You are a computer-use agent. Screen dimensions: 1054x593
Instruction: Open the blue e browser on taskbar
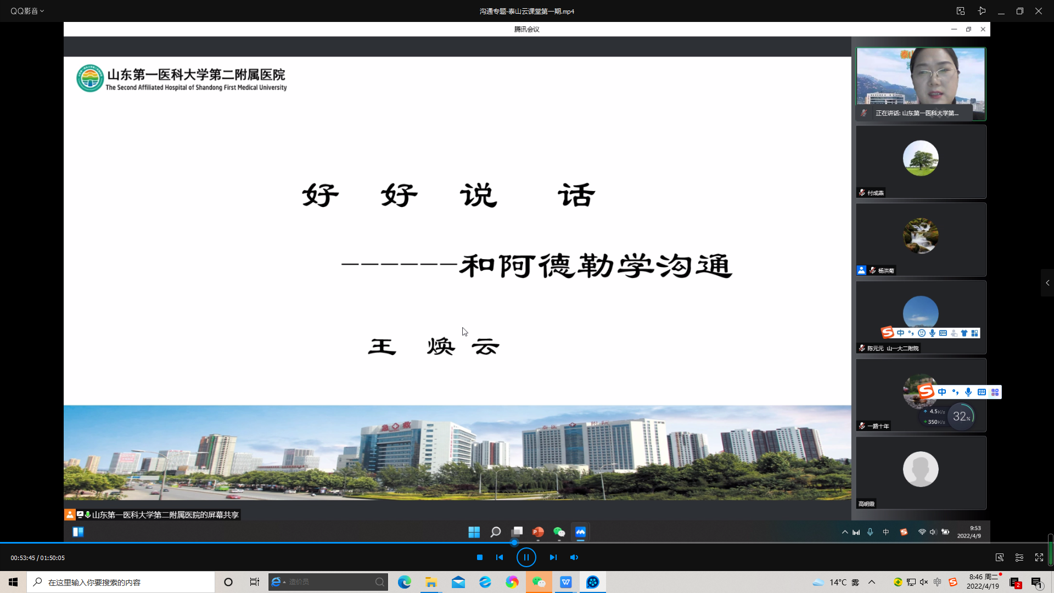pos(485,582)
